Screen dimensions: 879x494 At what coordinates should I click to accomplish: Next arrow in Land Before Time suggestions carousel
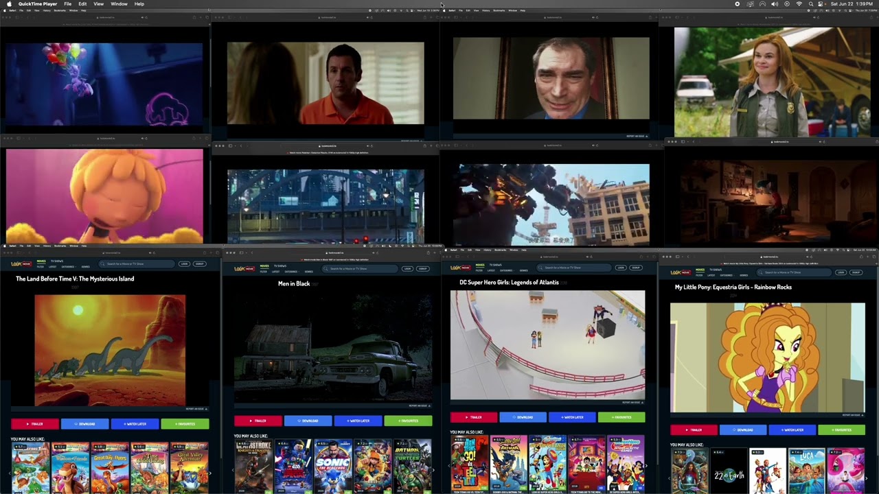pos(211,473)
